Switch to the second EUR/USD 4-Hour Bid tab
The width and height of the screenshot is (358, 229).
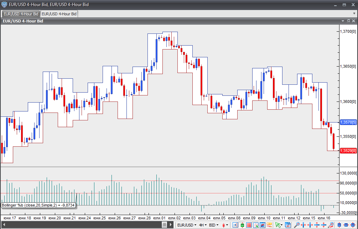[x=59, y=14]
